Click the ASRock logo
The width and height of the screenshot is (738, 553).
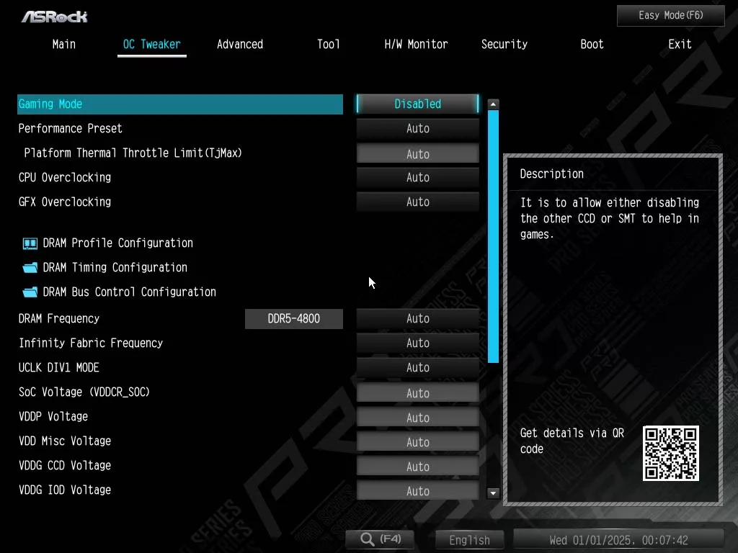54,16
